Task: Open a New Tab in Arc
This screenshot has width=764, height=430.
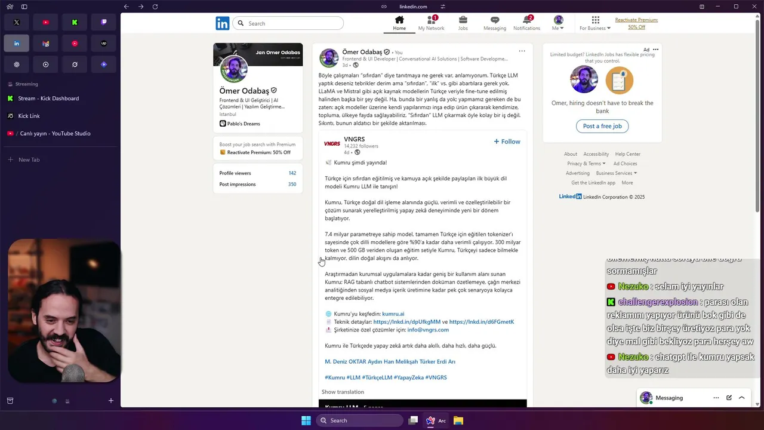Action: (x=60, y=159)
